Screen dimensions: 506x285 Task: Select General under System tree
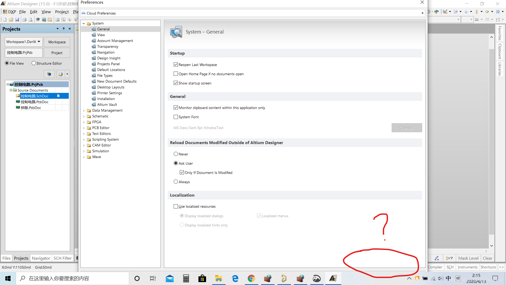click(103, 29)
